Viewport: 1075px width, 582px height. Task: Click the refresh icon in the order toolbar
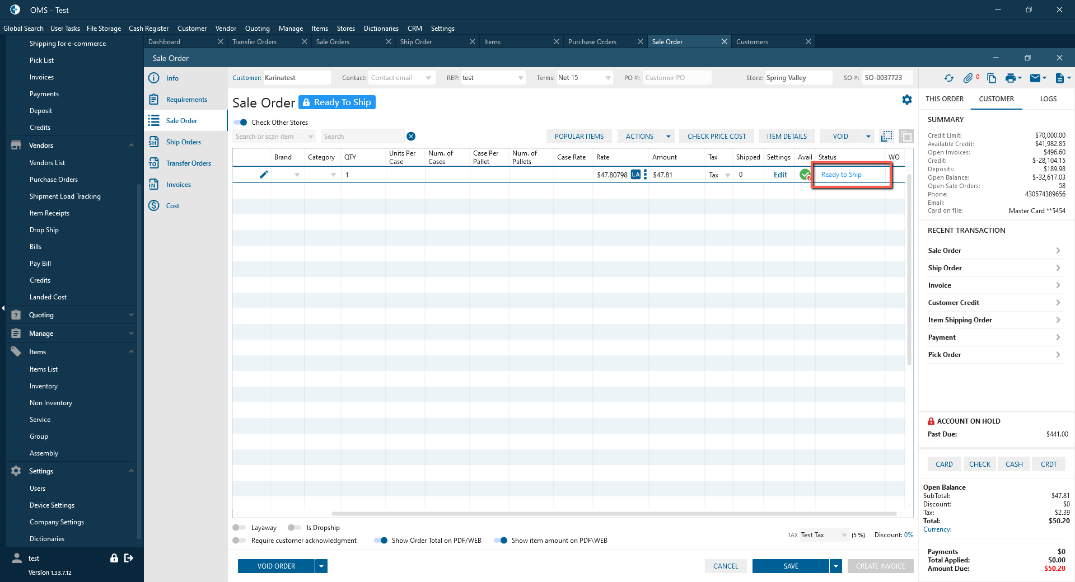point(948,78)
